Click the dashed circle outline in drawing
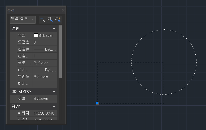 196,62
